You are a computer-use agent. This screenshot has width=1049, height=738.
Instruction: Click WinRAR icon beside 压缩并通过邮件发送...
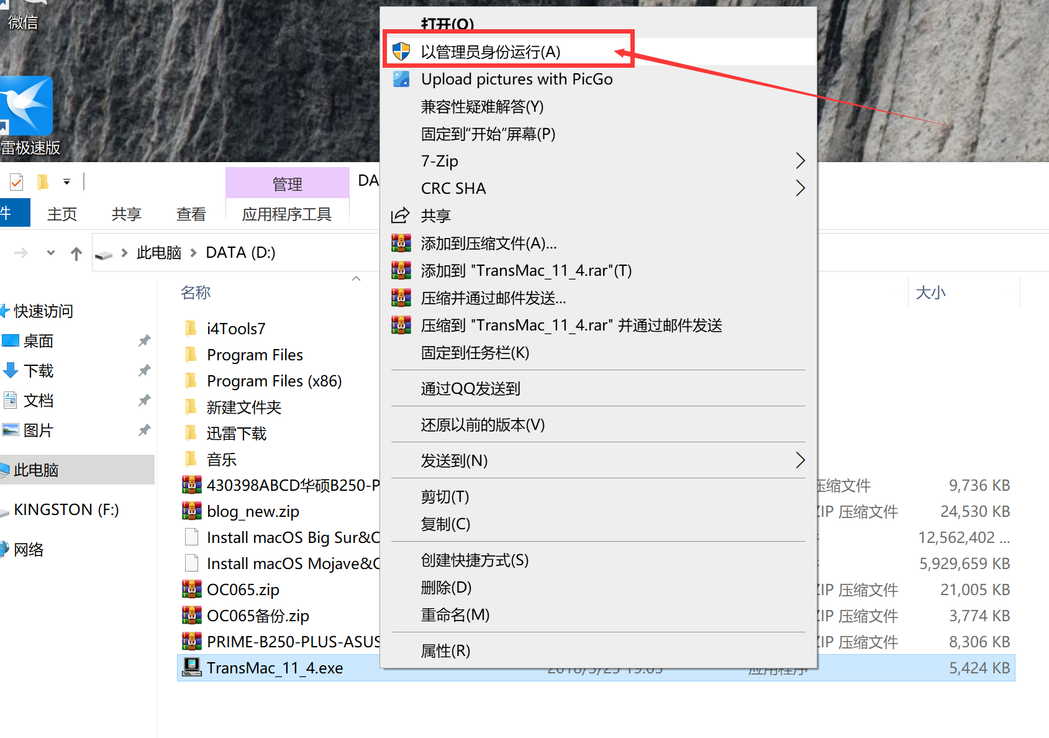click(401, 298)
